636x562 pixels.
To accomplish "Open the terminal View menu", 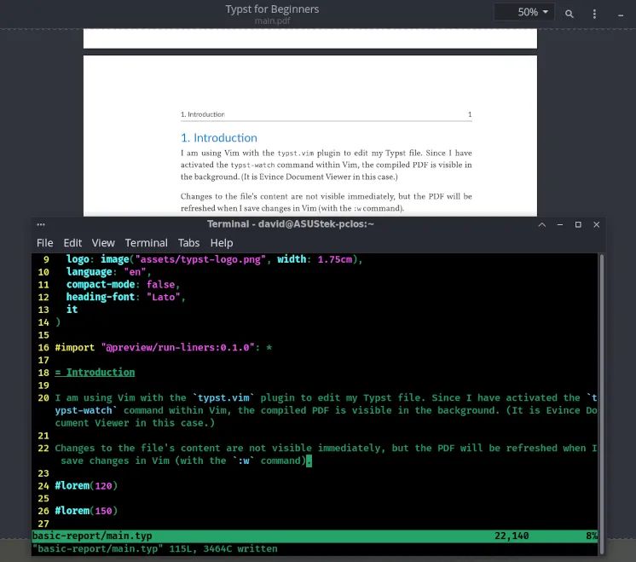I will tap(103, 243).
